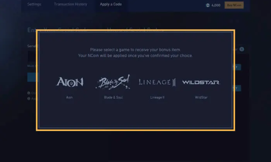Switch to the Transaction History tab
The width and height of the screenshot is (271, 162).
(71, 4)
